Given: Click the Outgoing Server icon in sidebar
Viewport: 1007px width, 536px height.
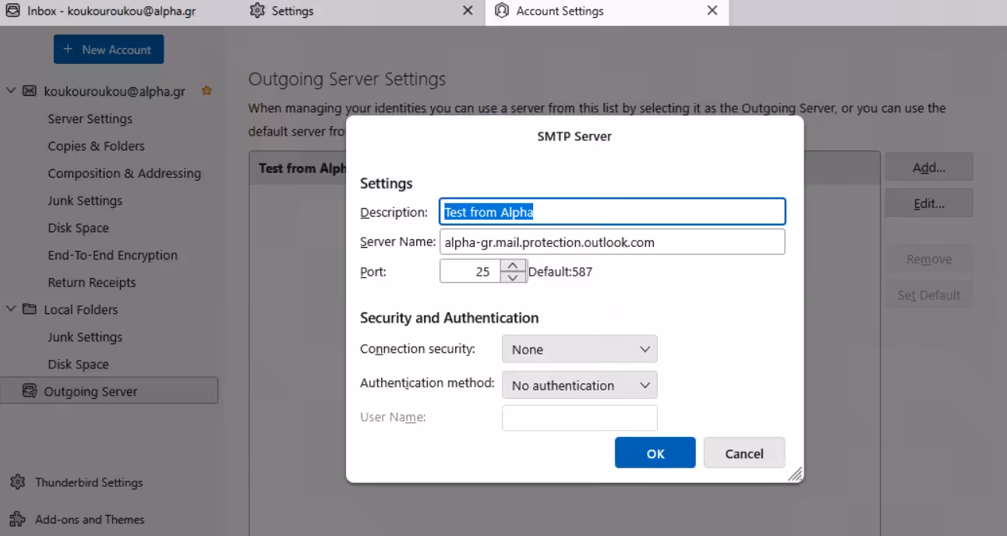Looking at the screenshot, I should pyautogui.click(x=30, y=392).
